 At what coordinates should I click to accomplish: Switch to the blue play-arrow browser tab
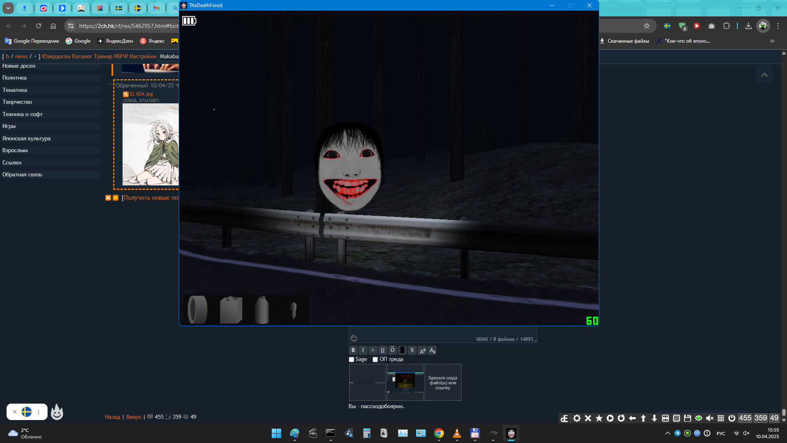coord(62,8)
